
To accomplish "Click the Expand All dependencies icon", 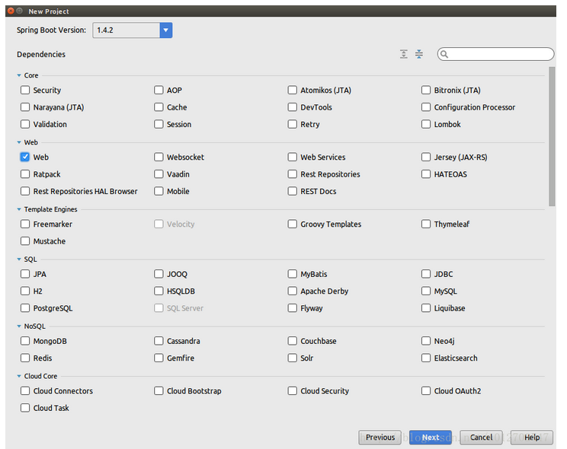I will [404, 54].
